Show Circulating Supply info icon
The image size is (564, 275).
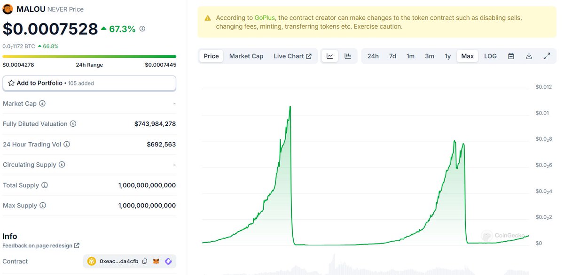click(62, 165)
